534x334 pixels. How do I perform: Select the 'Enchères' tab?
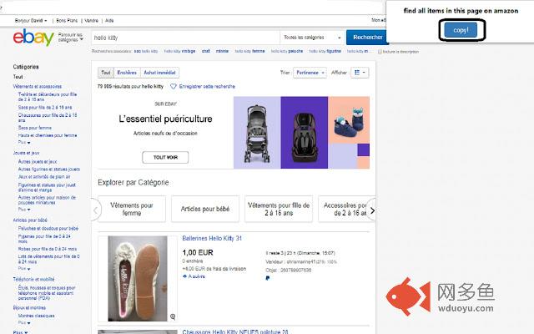click(x=126, y=73)
